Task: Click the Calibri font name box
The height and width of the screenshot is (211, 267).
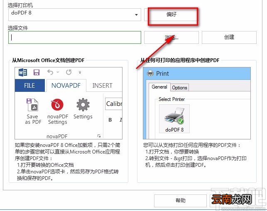Action: click(x=114, y=103)
